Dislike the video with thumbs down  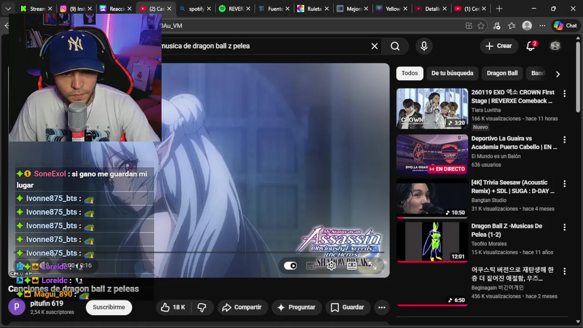click(x=202, y=307)
